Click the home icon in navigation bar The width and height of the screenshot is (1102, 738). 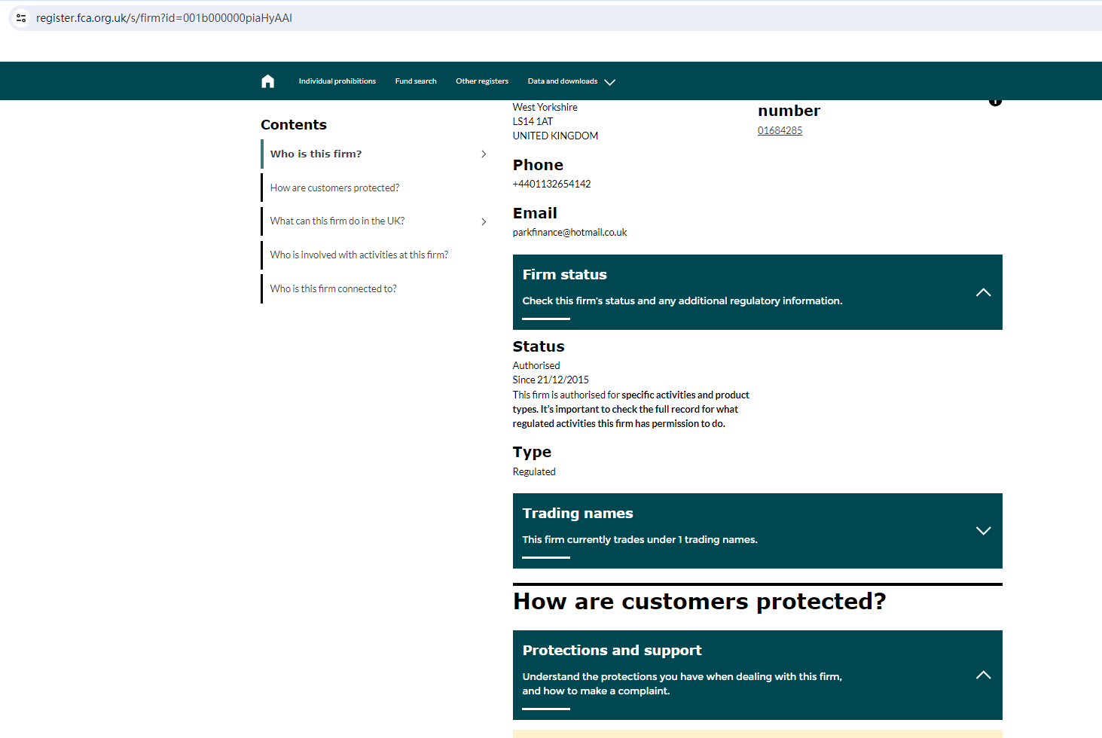[x=267, y=81]
